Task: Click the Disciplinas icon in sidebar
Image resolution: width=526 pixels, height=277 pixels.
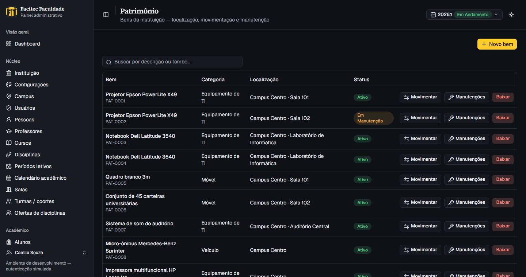Action: 9,155
